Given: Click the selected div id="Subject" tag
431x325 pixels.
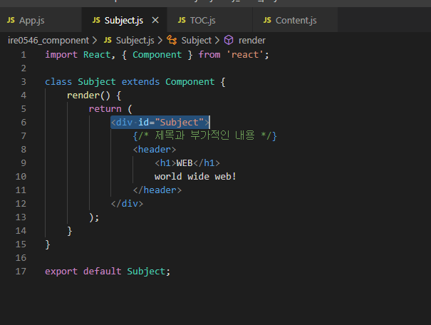Looking at the screenshot, I should (160, 123).
